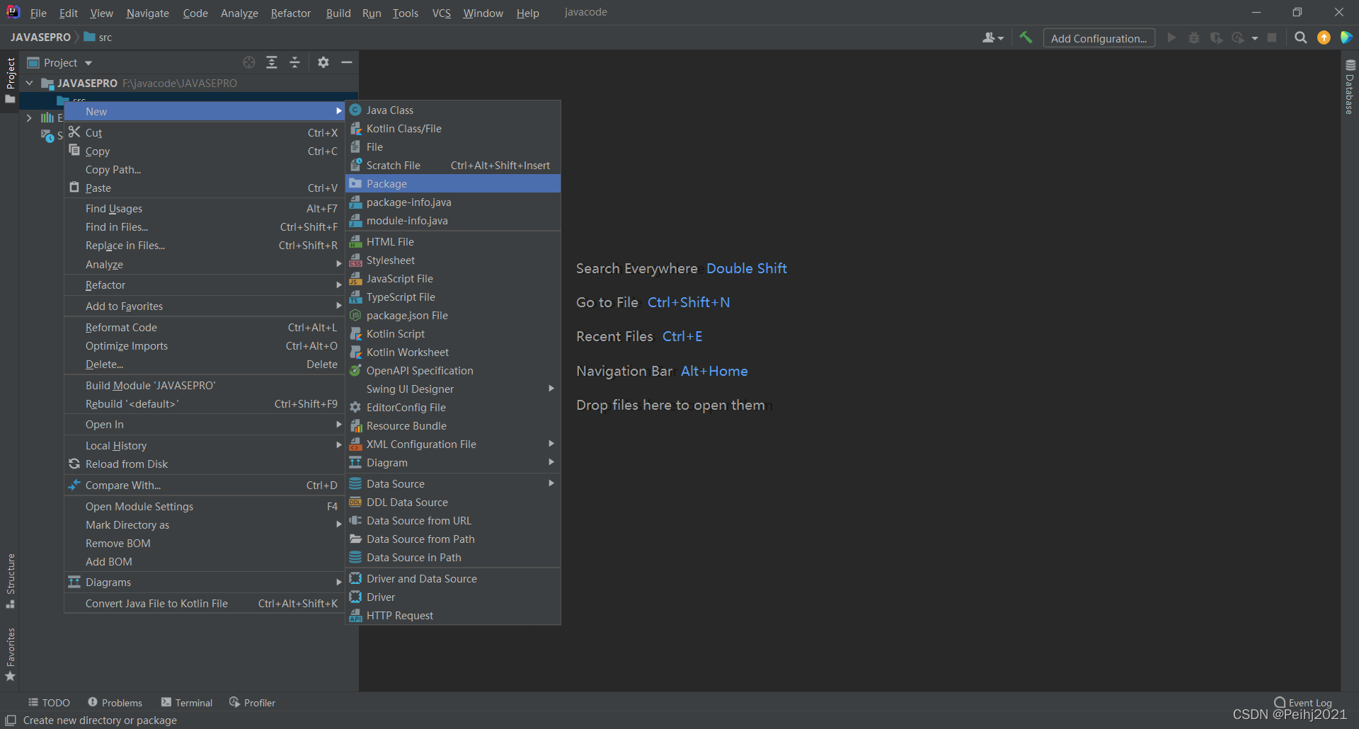This screenshot has width=1359, height=729.
Task: Choose HTML File in New submenu
Action: [x=453, y=242]
